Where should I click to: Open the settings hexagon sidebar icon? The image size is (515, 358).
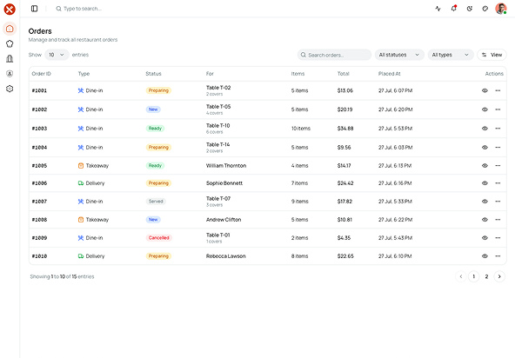[x=10, y=89]
